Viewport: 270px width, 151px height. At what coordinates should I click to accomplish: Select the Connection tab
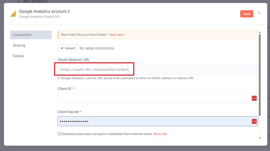click(x=31, y=35)
